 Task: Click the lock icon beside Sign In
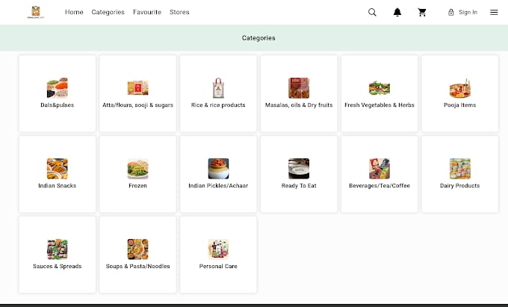click(451, 12)
